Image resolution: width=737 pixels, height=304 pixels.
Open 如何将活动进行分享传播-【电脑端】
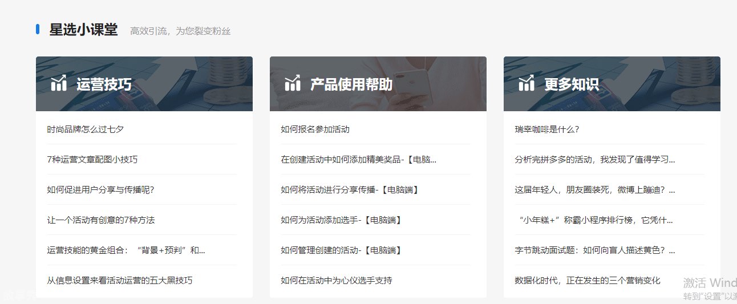click(x=350, y=190)
